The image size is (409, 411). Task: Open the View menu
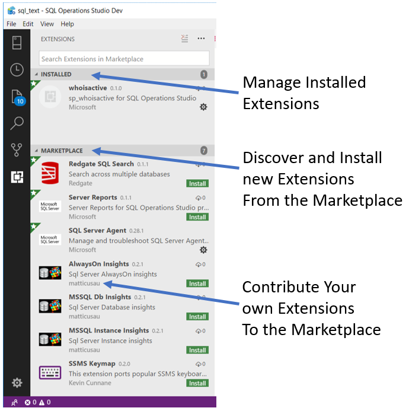point(47,24)
